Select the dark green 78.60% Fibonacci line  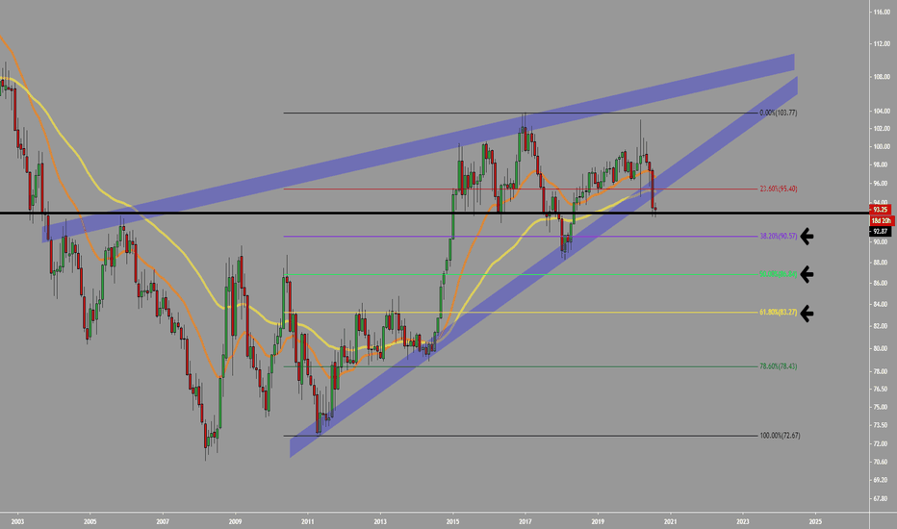(x=521, y=366)
